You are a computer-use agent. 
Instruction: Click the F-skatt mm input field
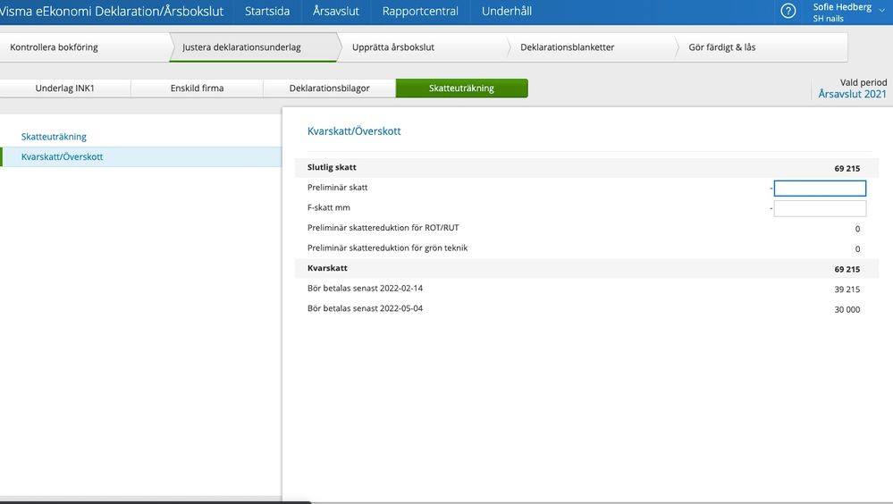[x=820, y=208]
